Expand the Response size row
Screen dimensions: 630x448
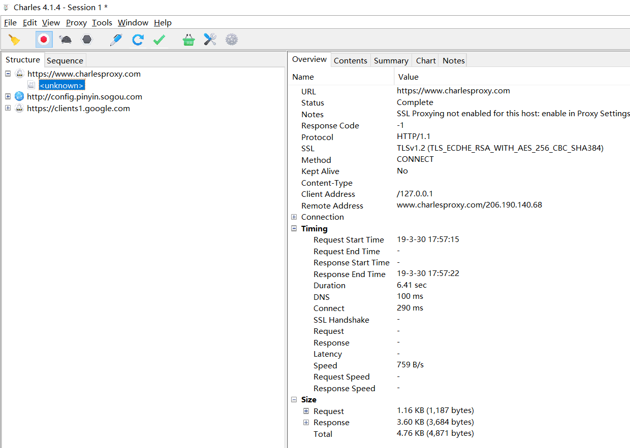(306, 422)
